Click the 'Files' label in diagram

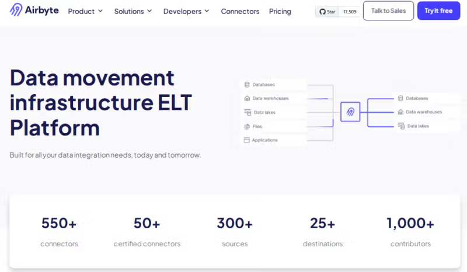point(257,126)
